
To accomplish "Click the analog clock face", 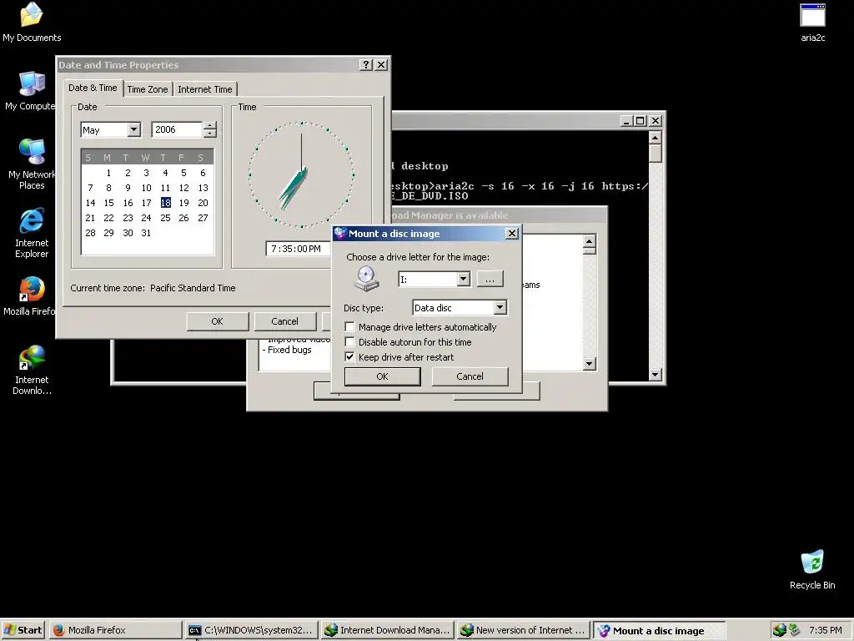I will click(x=301, y=174).
